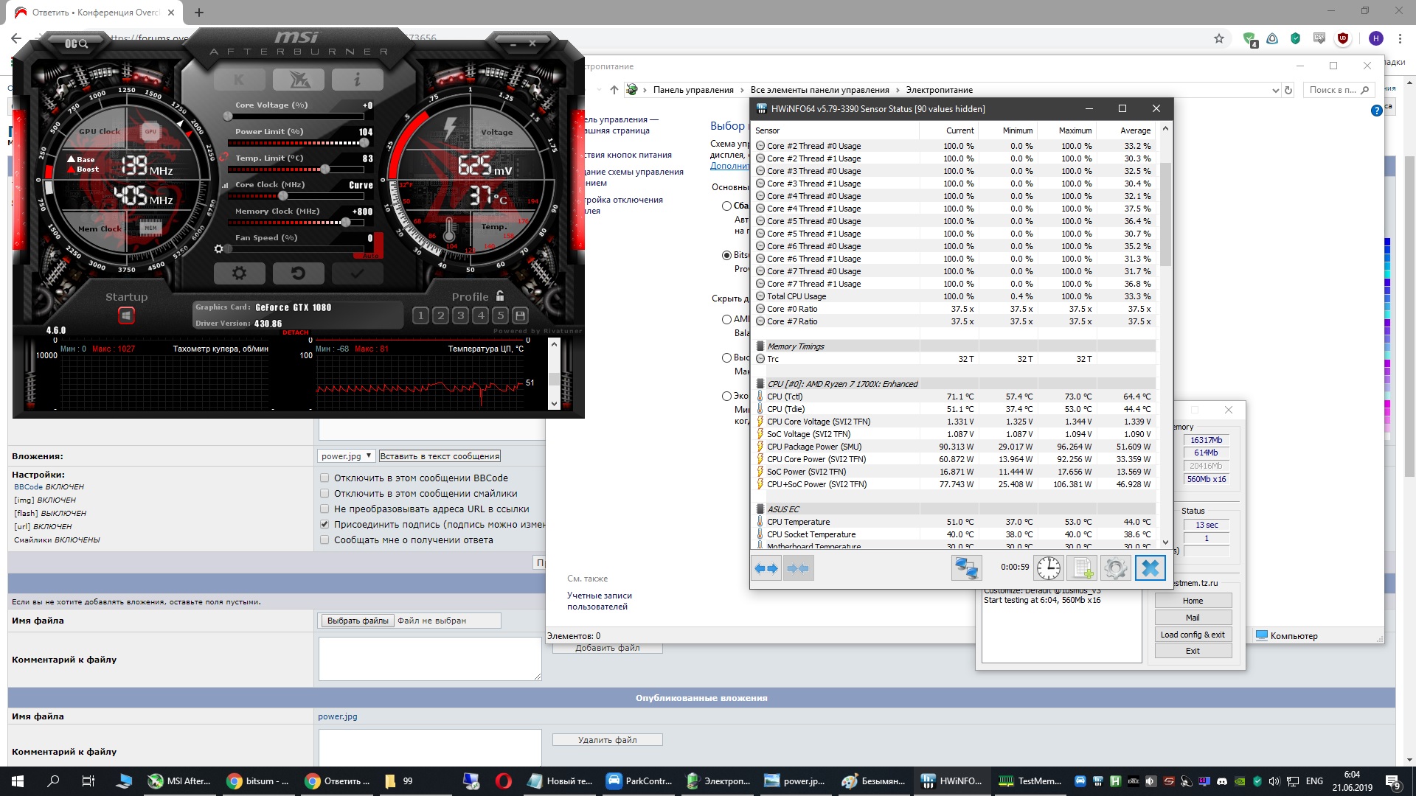
Task: Open Afterburner settings gear button
Action: pyautogui.click(x=239, y=273)
